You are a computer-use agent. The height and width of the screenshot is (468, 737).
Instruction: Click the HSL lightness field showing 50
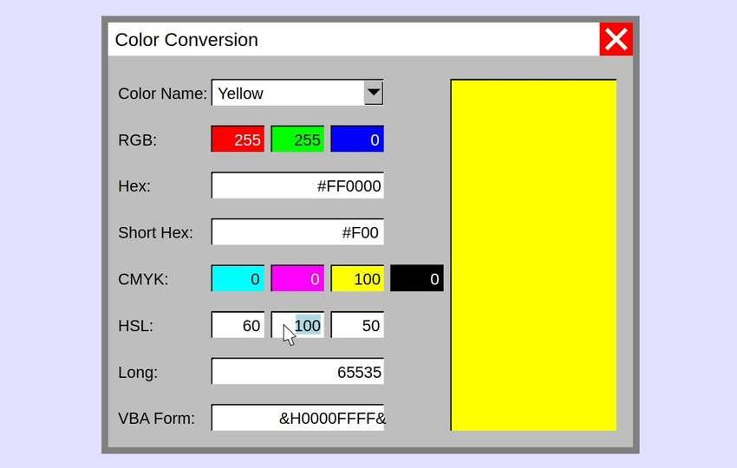point(357,325)
